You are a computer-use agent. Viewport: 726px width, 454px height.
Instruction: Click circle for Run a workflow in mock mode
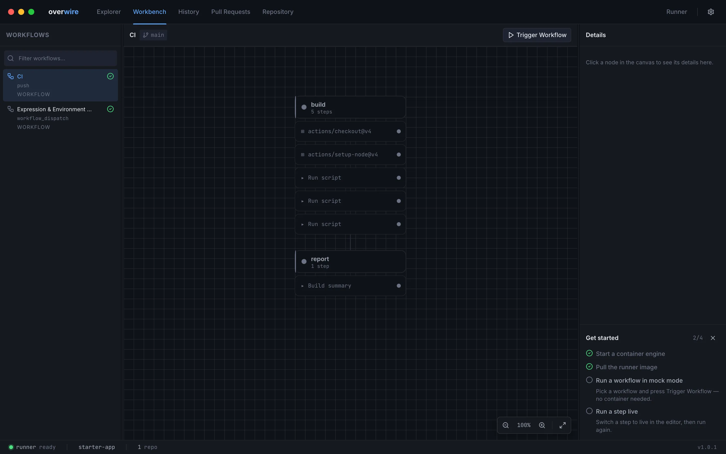pyautogui.click(x=589, y=380)
